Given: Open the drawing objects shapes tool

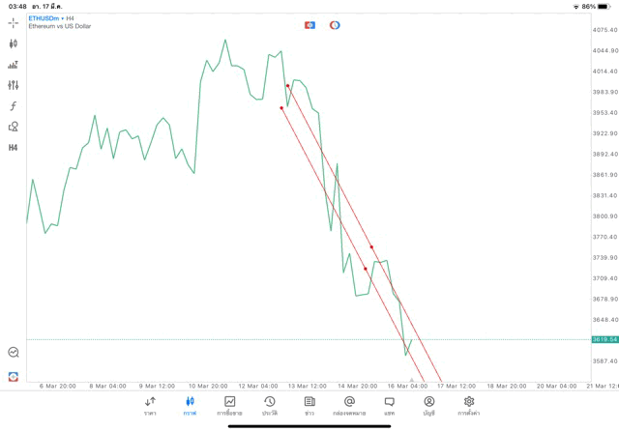Looking at the screenshot, I should point(13,127).
